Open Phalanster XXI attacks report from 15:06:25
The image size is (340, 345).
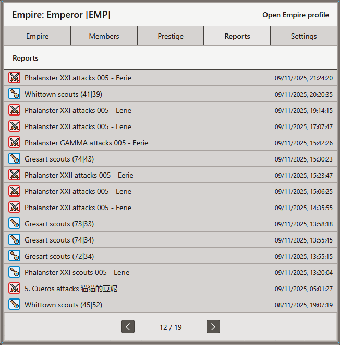(x=171, y=191)
